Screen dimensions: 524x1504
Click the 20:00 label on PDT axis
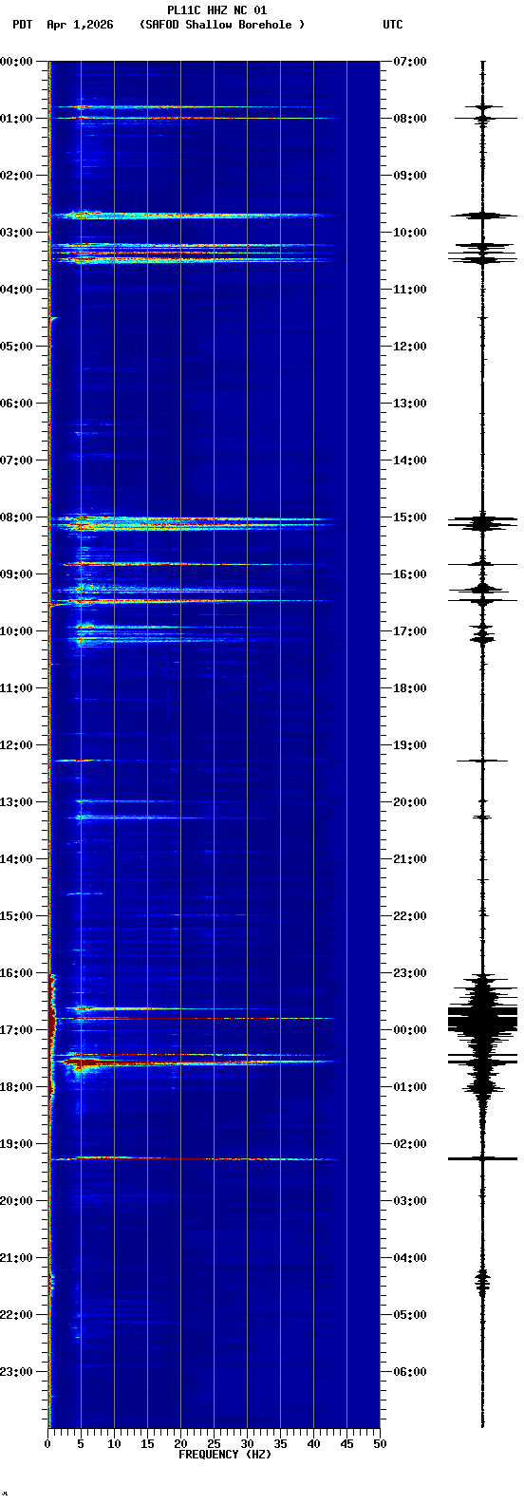(16, 1201)
